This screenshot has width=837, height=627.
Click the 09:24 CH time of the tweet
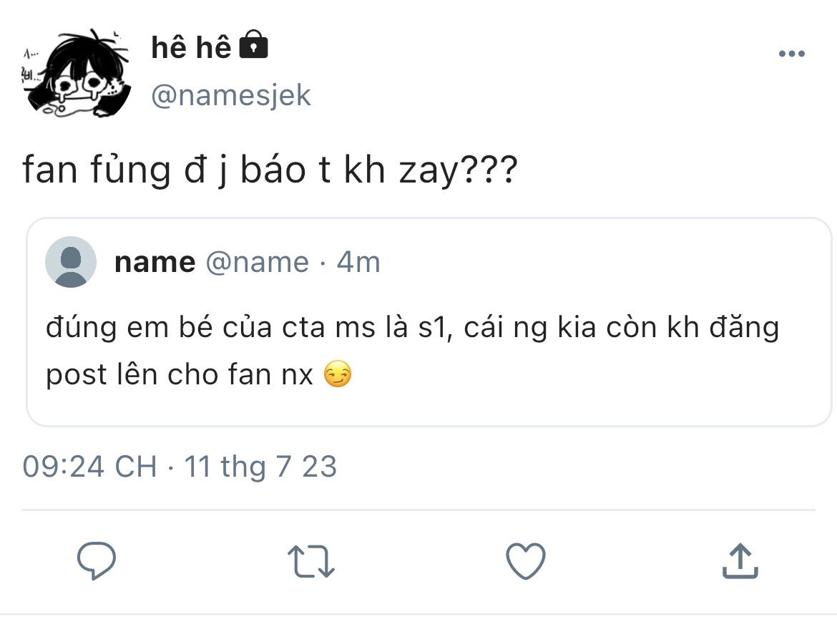[89, 467]
